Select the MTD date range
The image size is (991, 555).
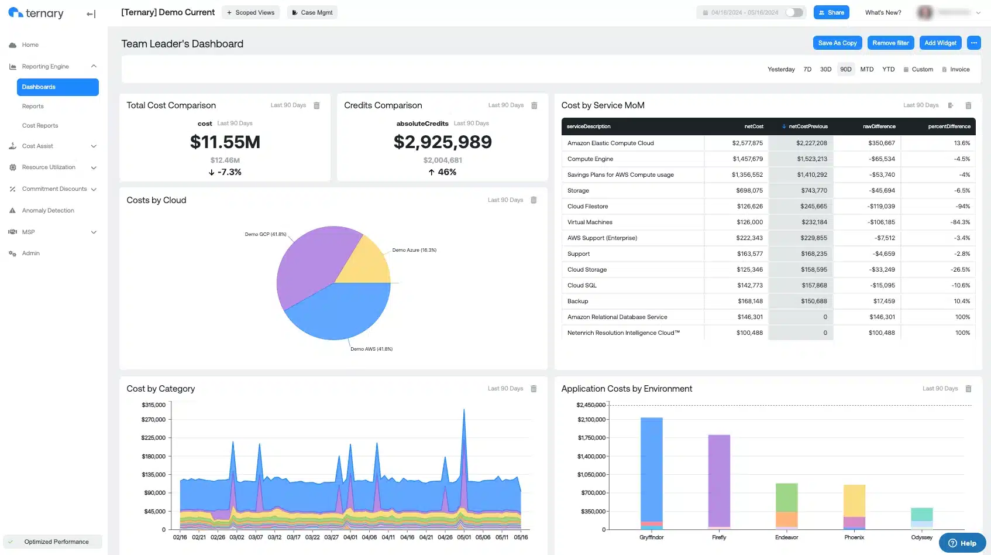coord(867,70)
